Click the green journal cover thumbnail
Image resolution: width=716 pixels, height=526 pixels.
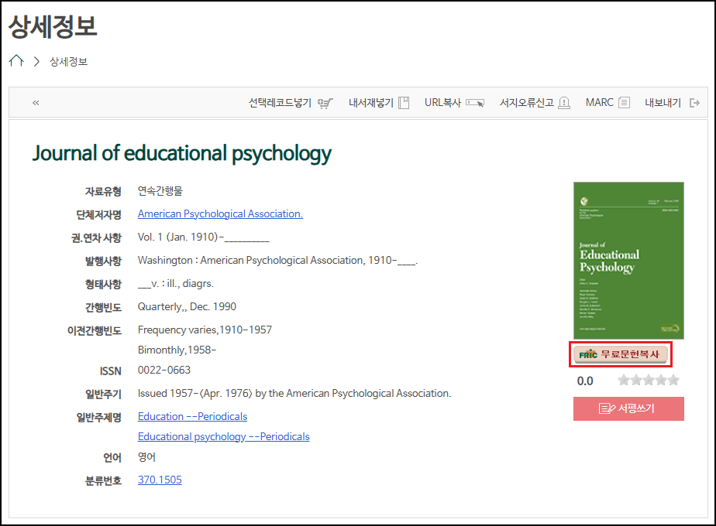click(628, 260)
